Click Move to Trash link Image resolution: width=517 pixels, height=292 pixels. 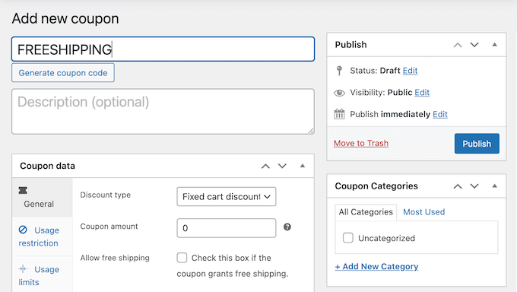point(361,143)
